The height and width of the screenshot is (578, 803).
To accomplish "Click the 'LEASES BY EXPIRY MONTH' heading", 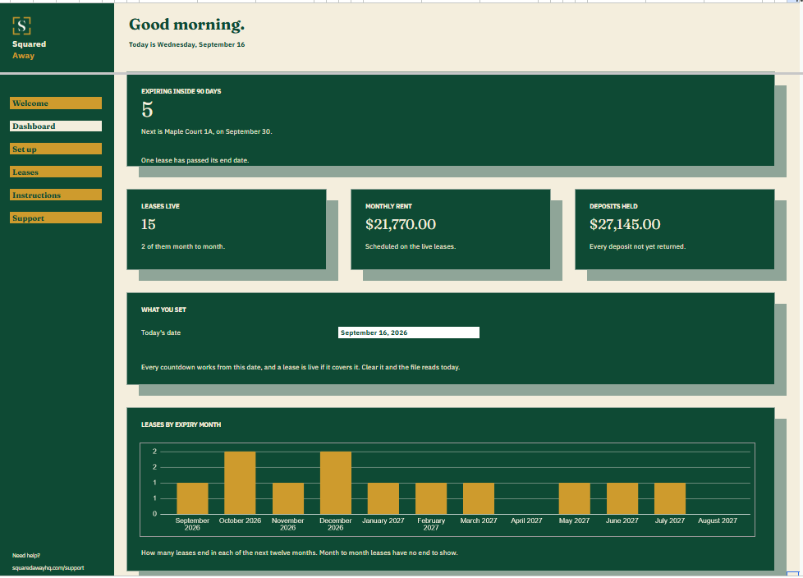I will (x=181, y=424).
